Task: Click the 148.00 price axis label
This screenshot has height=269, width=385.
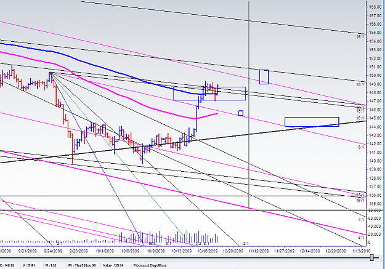Action: [x=376, y=92]
